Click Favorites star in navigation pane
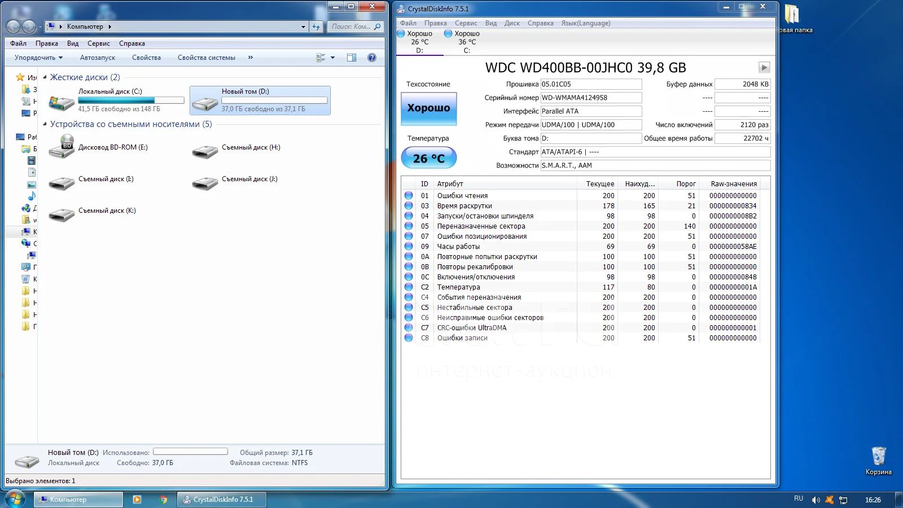Image resolution: width=903 pixels, height=508 pixels. pos(20,77)
